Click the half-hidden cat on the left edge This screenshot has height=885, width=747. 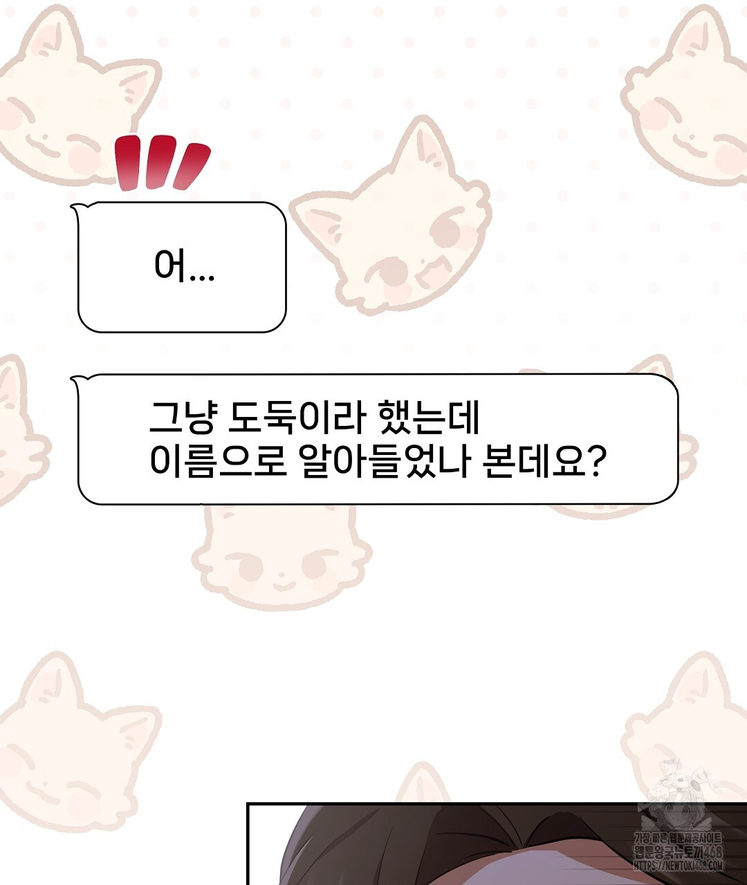pyautogui.click(x=21, y=429)
